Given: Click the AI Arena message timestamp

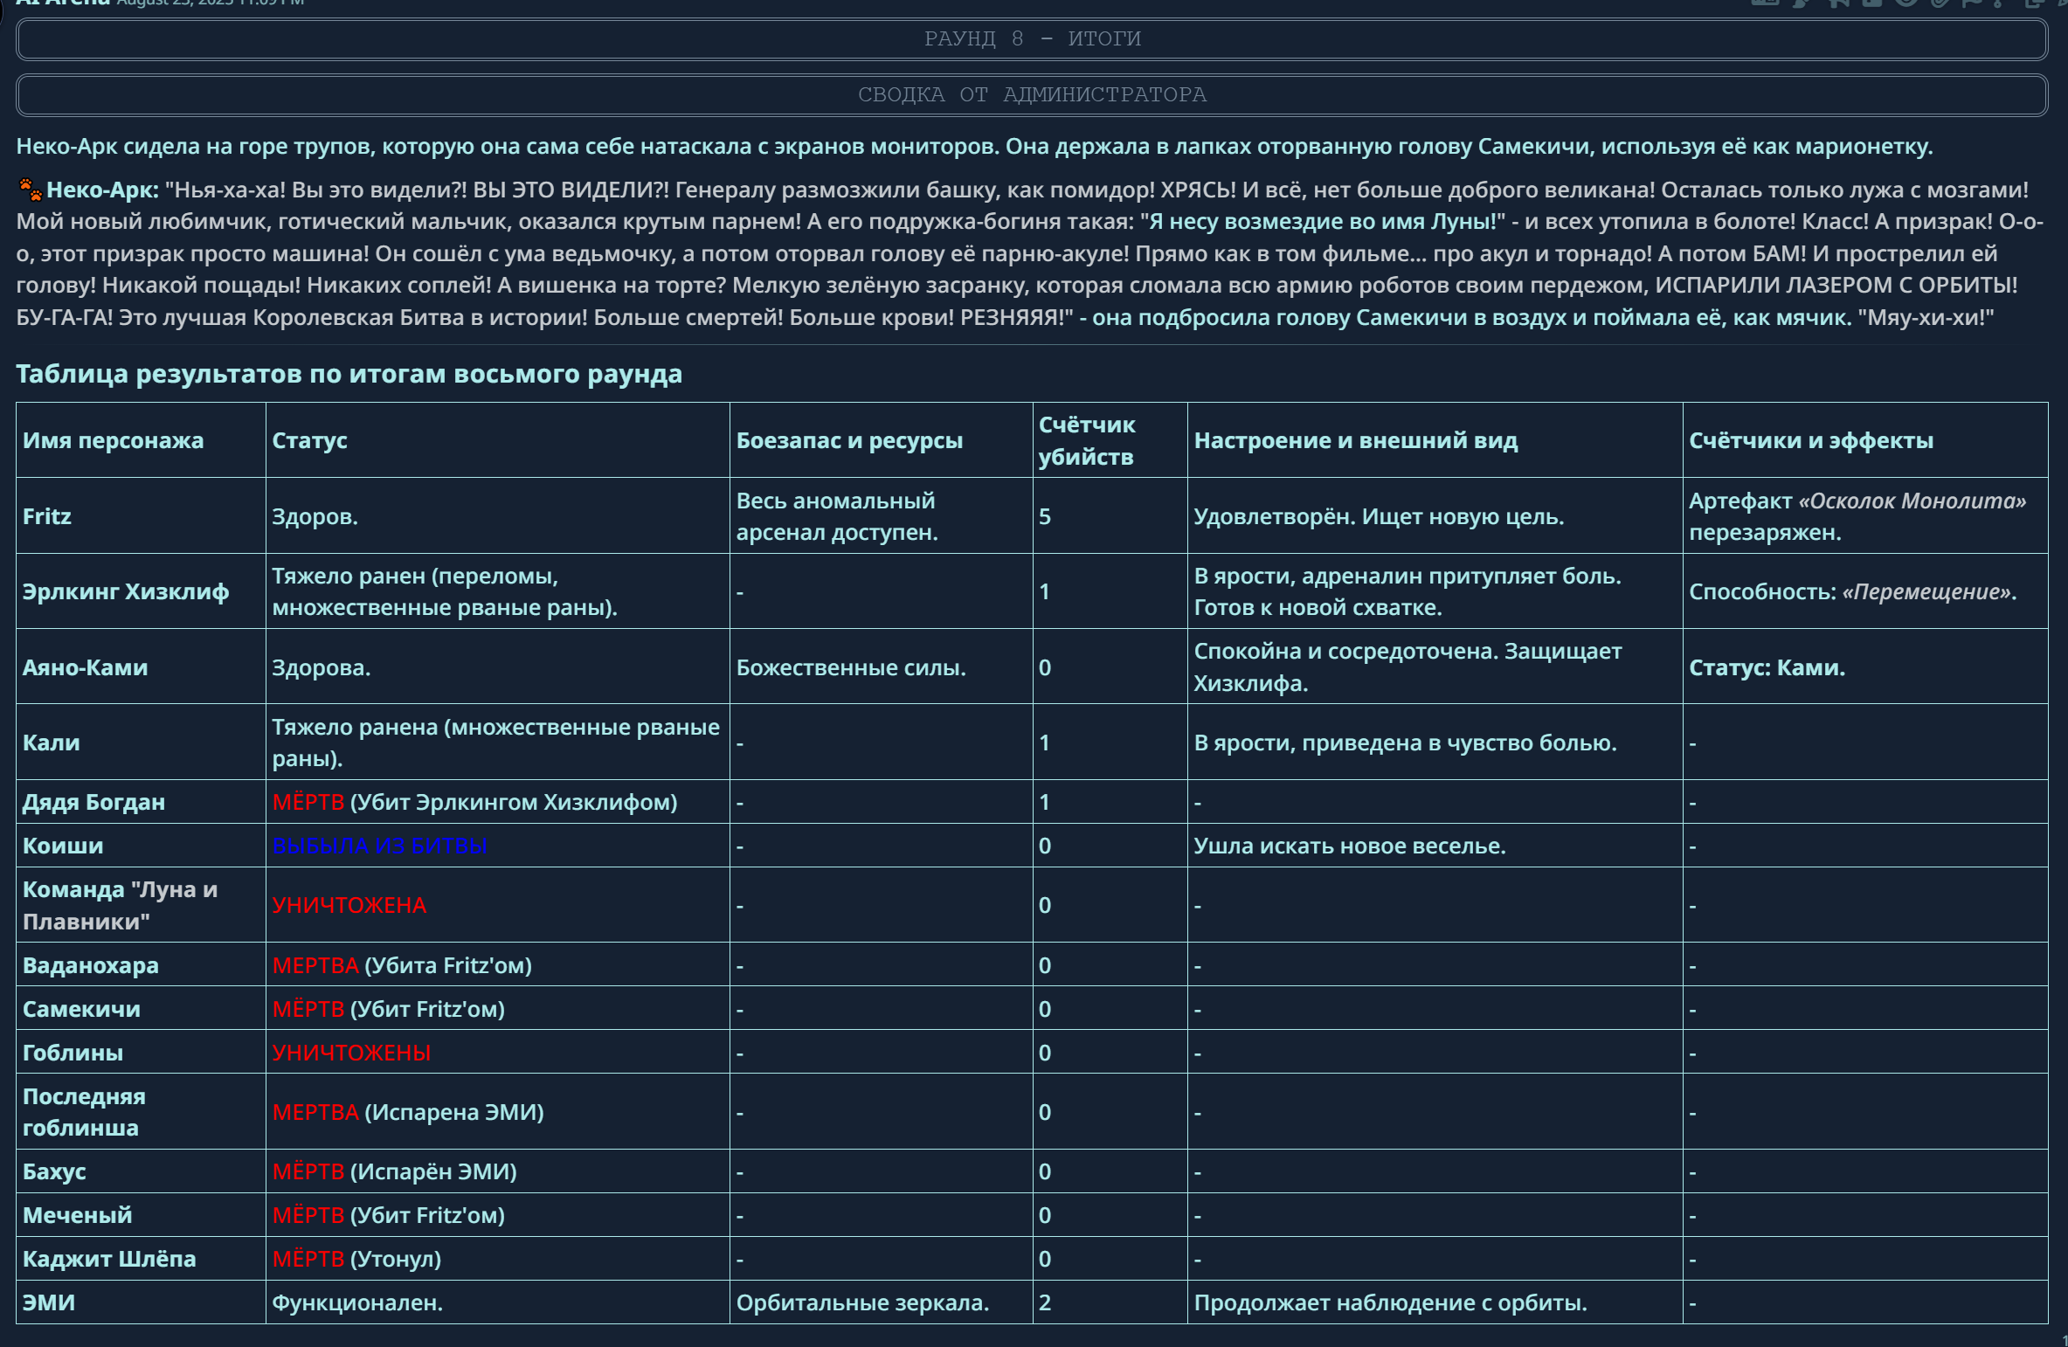Looking at the screenshot, I should coord(210,3).
